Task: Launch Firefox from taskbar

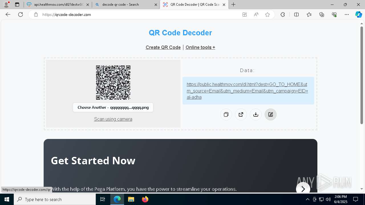Action: click(145, 199)
